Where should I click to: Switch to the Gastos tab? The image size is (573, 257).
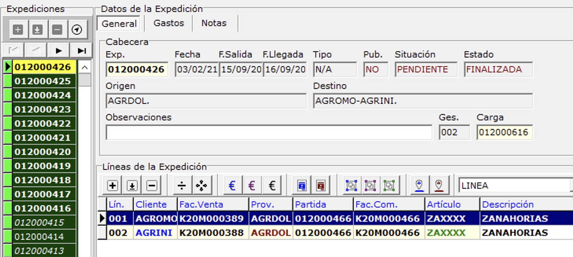point(169,23)
